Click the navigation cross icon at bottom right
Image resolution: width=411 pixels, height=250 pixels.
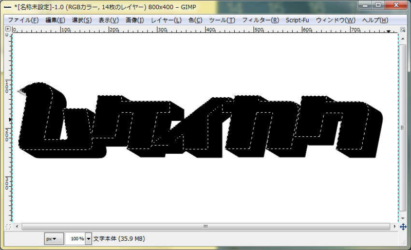pyautogui.click(x=403, y=227)
